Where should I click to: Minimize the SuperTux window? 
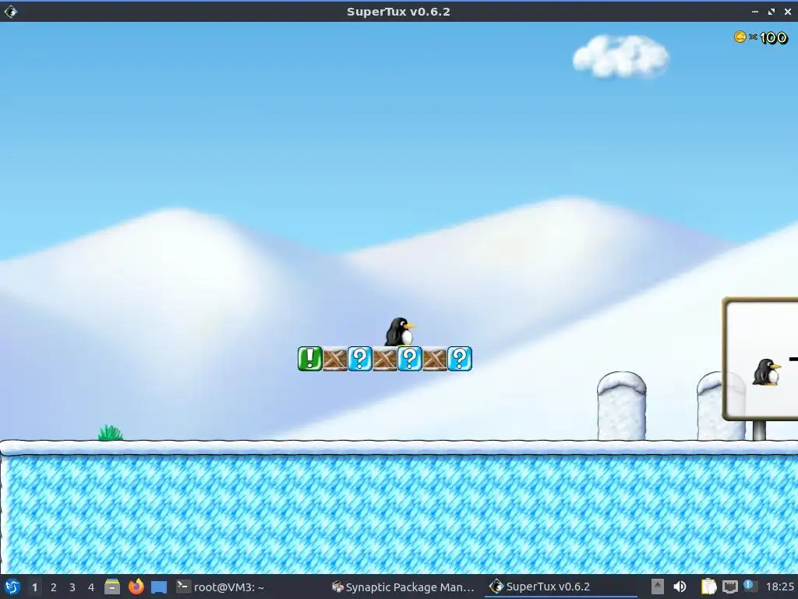[754, 12]
